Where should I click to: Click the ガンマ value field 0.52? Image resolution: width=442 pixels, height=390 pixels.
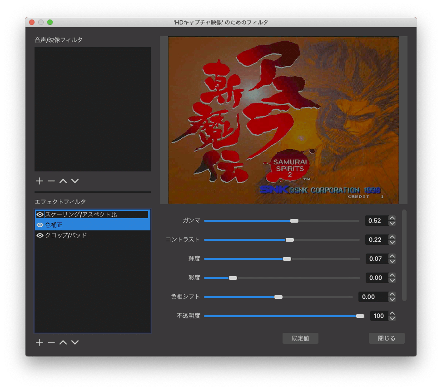[x=376, y=220]
